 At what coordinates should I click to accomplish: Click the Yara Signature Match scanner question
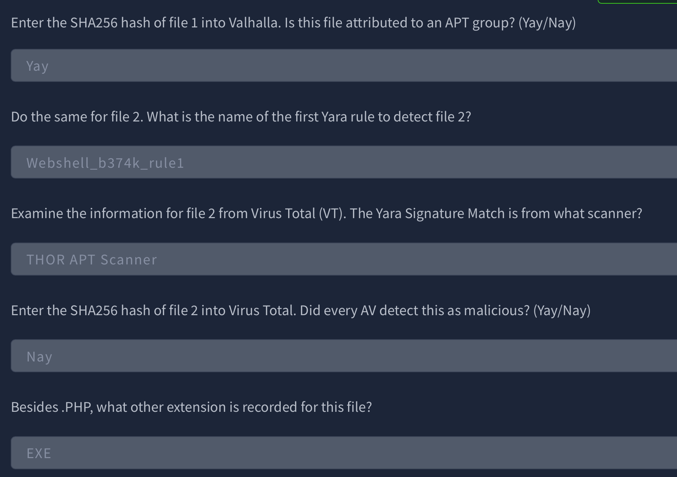[x=327, y=214]
